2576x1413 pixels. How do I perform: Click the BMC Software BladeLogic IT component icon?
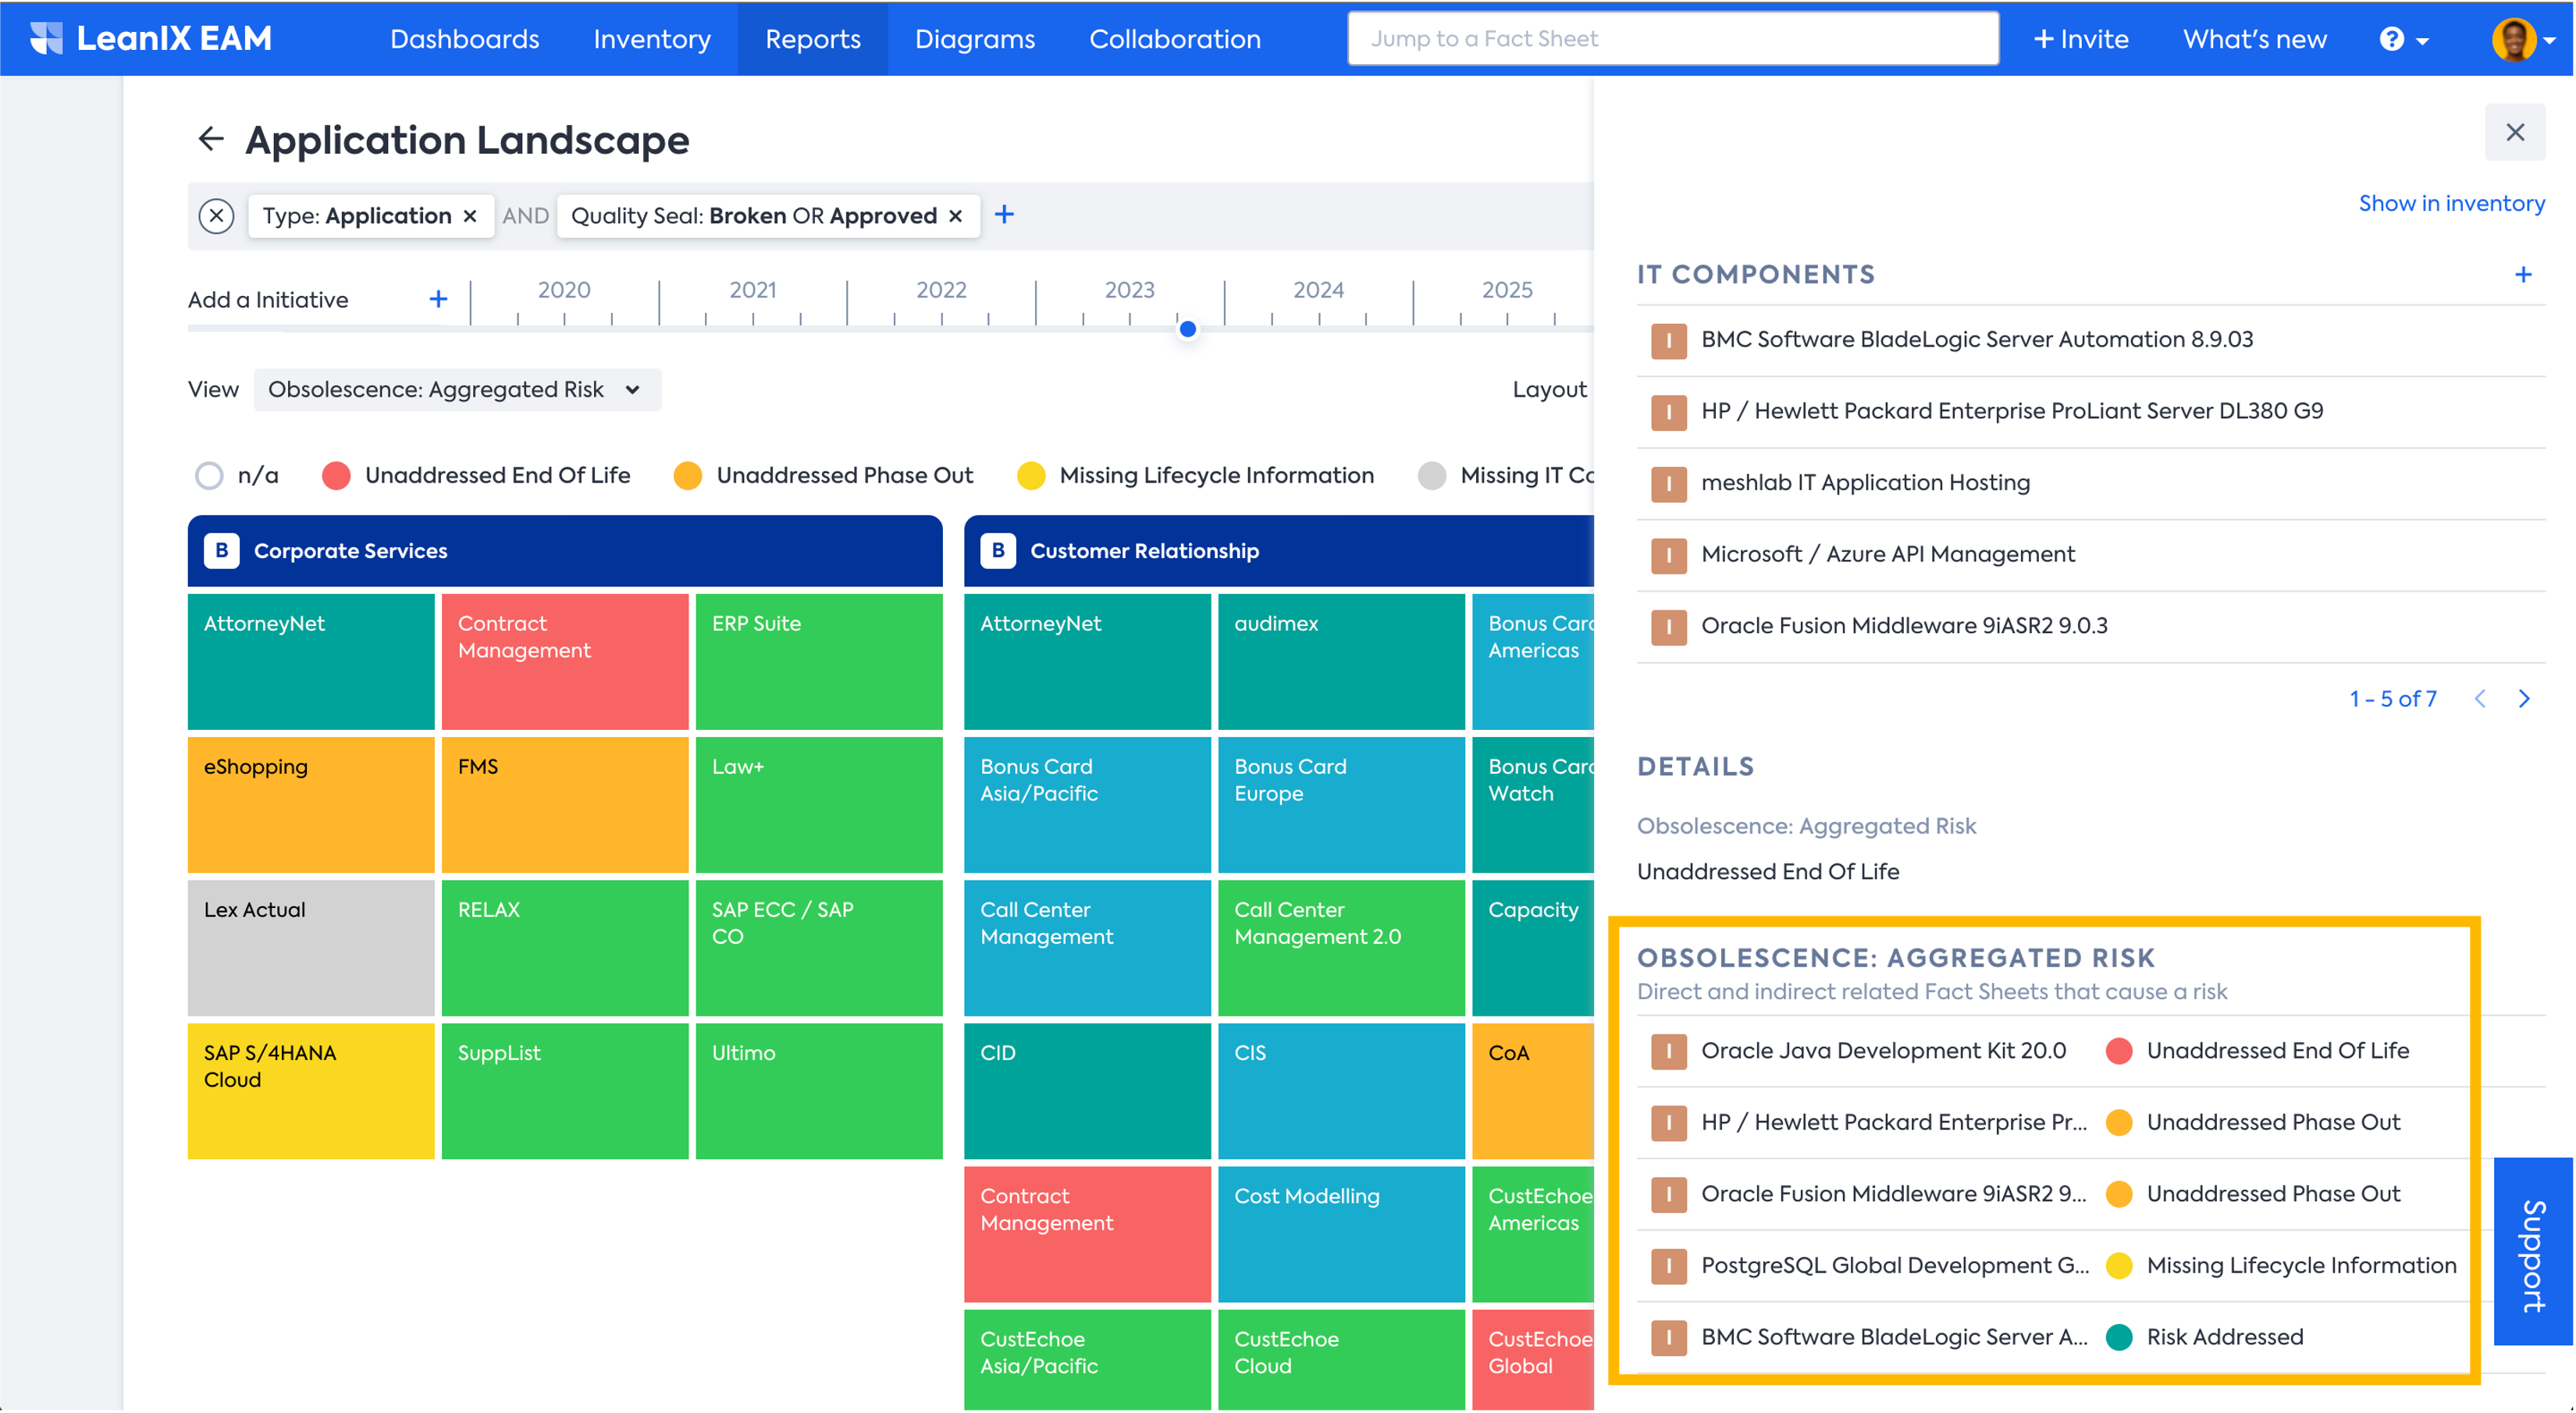1668,340
